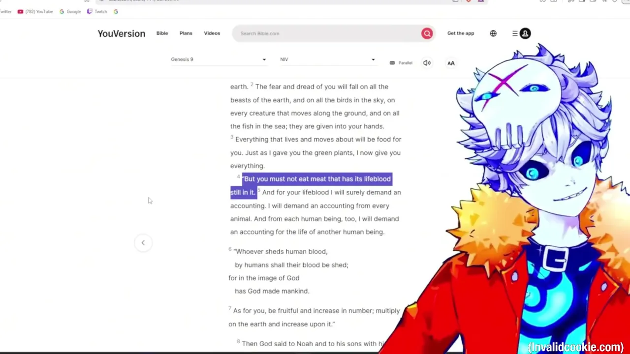
Task: Open the AA font settings
Action: (x=451, y=63)
